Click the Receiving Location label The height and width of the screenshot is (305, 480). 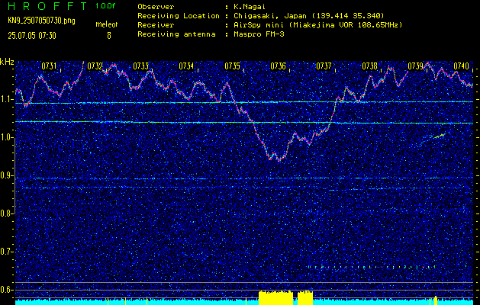point(179,16)
